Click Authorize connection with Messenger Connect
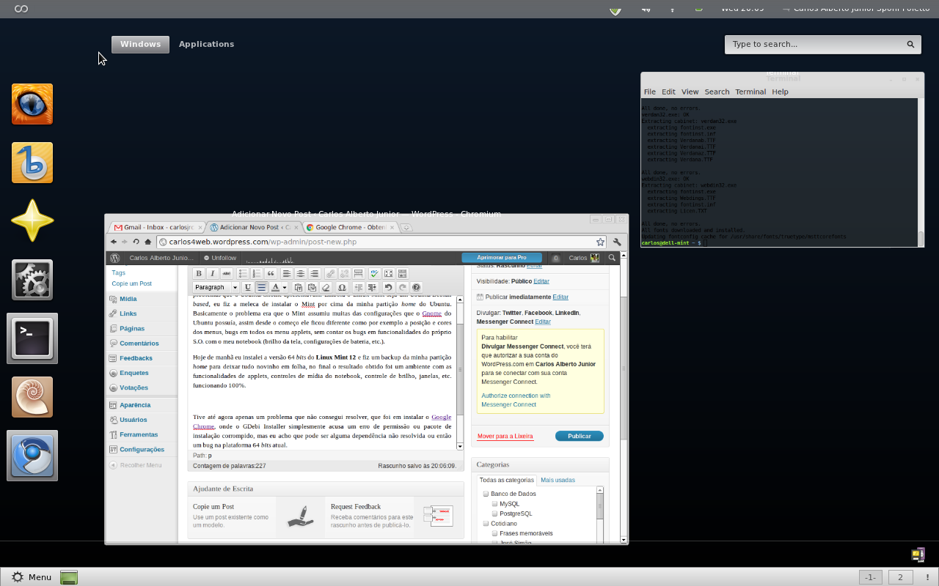The image size is (939, 586). tap(516, 400)
